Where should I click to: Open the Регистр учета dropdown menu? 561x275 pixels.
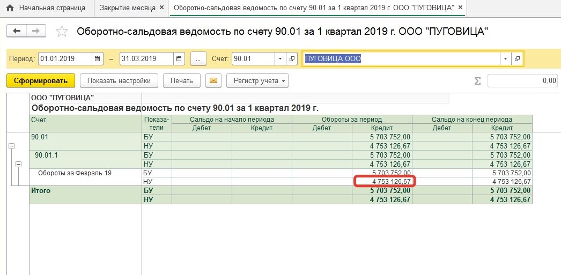click(x=257, y=81)
